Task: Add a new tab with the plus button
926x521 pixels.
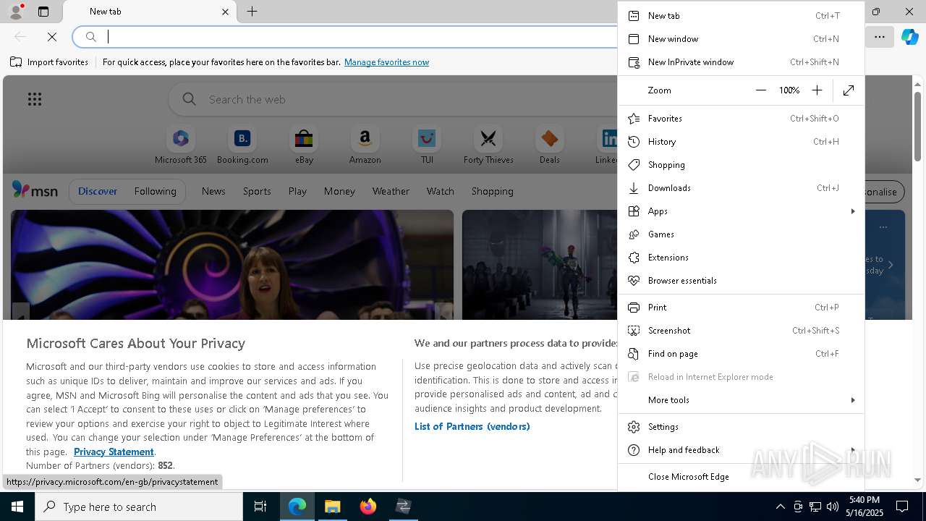Action: [x=252, y=12]
